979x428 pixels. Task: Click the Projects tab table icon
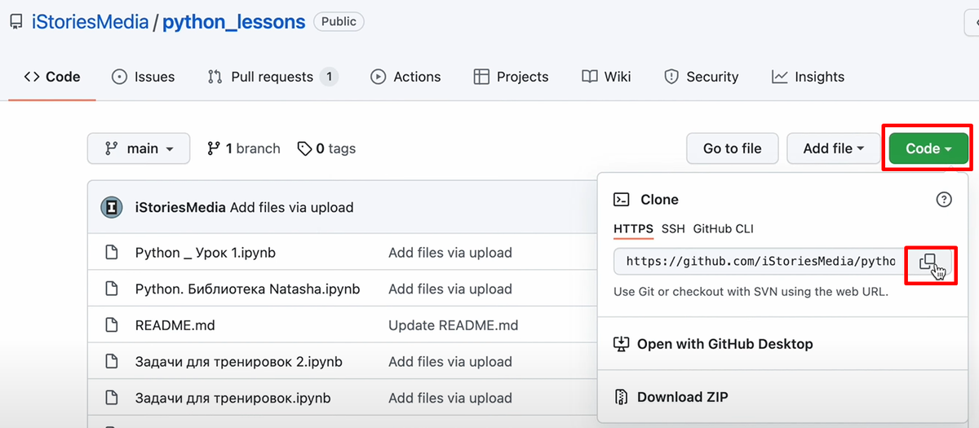pyautogui.click(x=481, y=77)
